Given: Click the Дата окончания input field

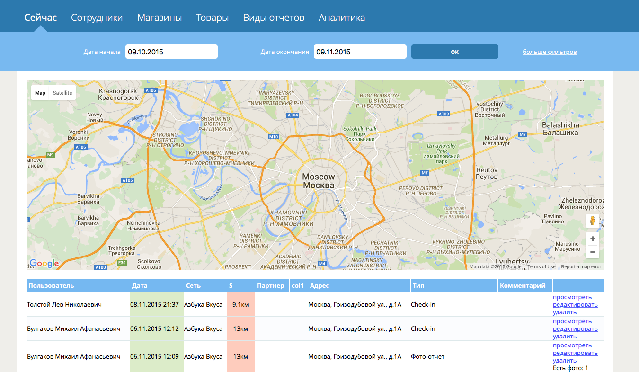Looking at the screenshot, I should [360, 52].
